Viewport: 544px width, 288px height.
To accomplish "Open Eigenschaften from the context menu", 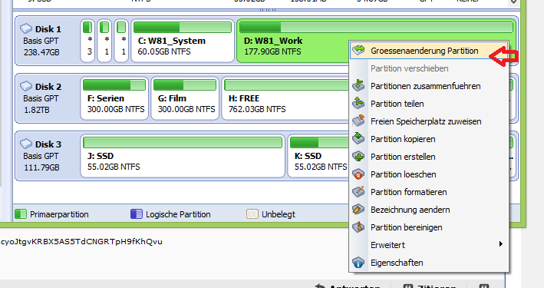I will 429,263.
